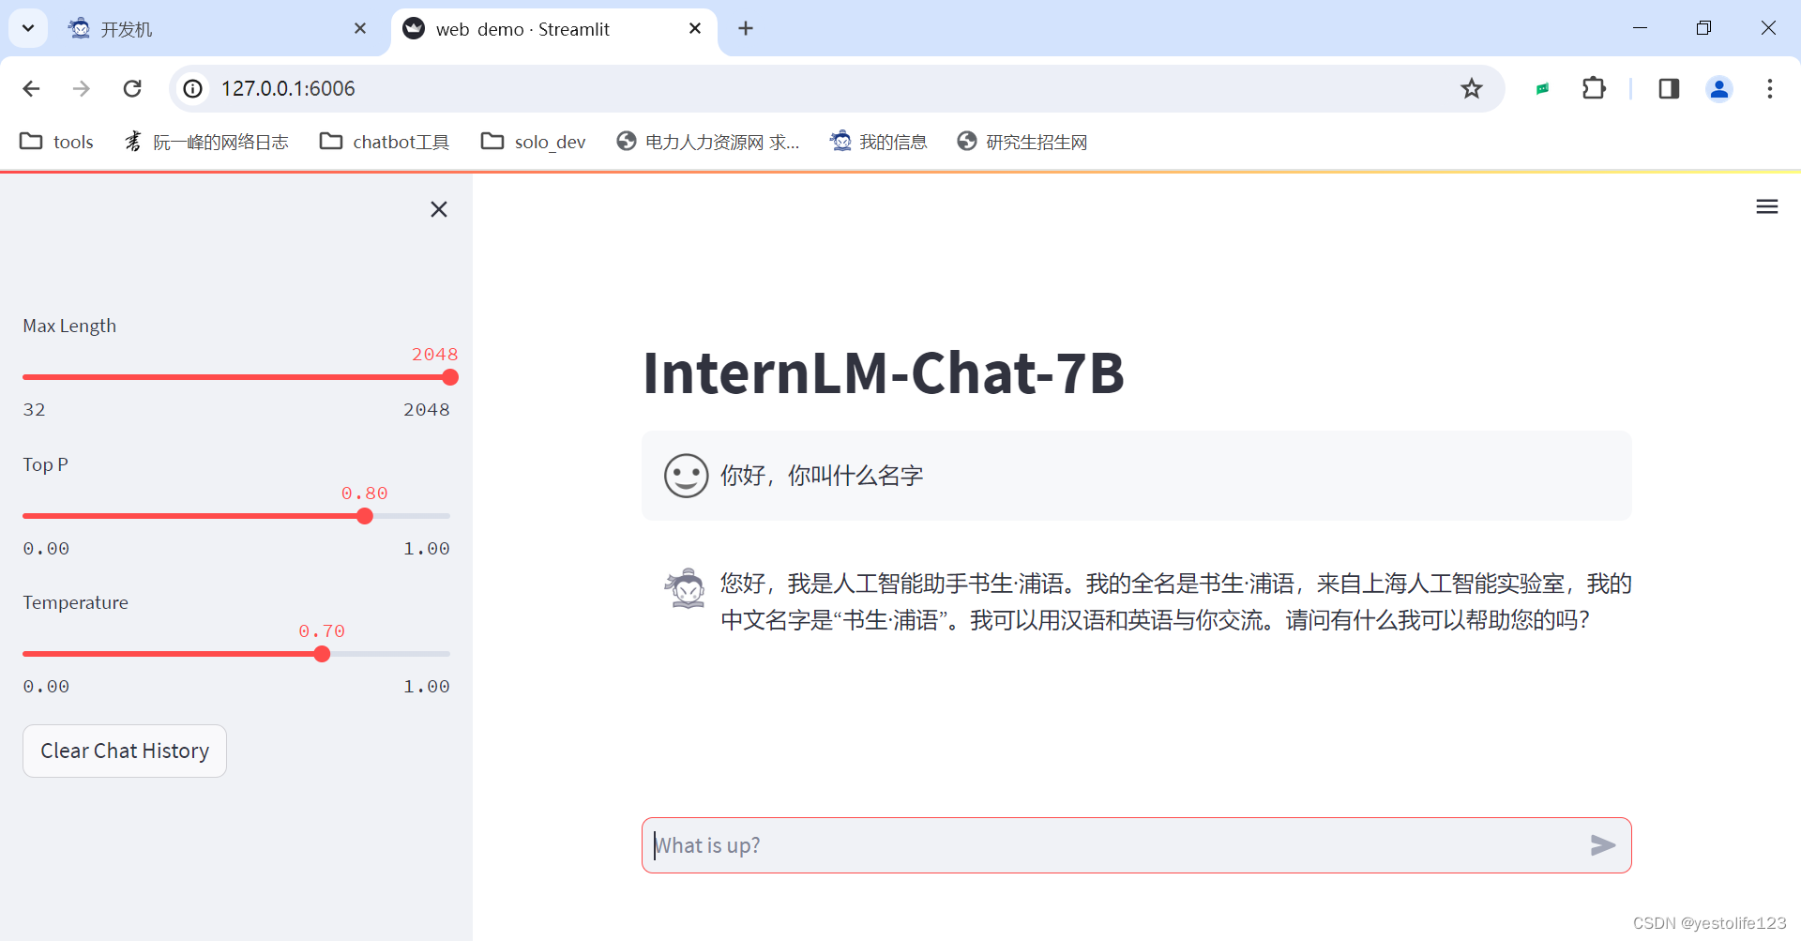Open 我的信息 bookmark
The width and height of the screenshot is (1801, 941).
(879, 142)
